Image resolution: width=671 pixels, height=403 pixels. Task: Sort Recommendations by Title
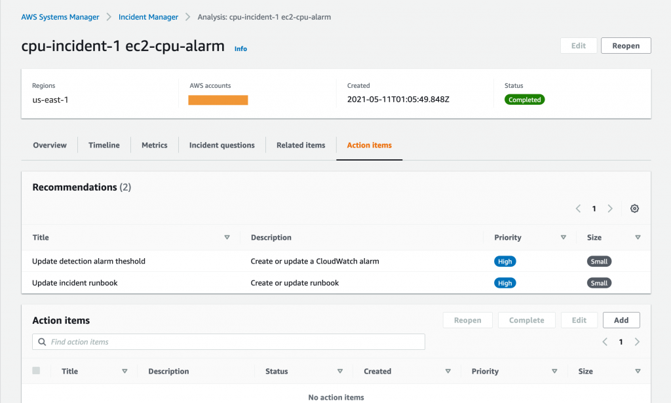(x=227, y=237)
